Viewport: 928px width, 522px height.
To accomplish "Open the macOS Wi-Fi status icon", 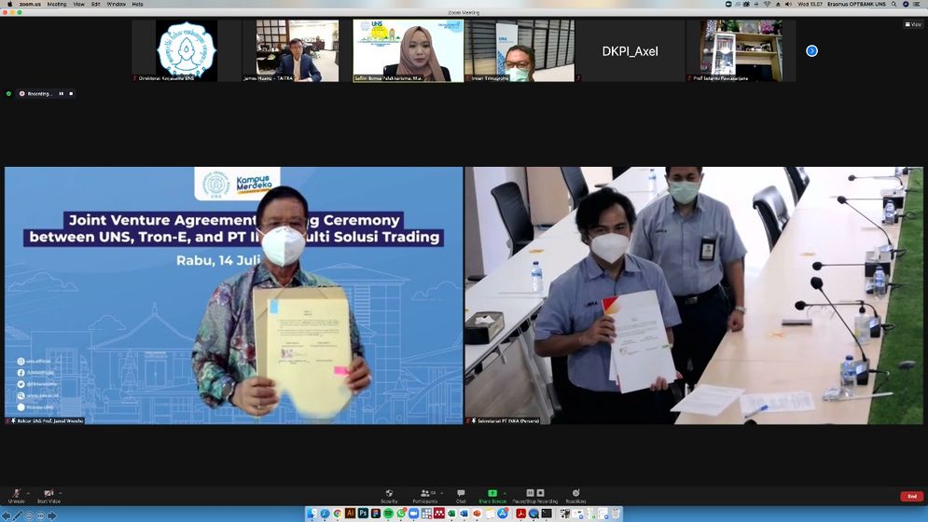I will (767, 4).
